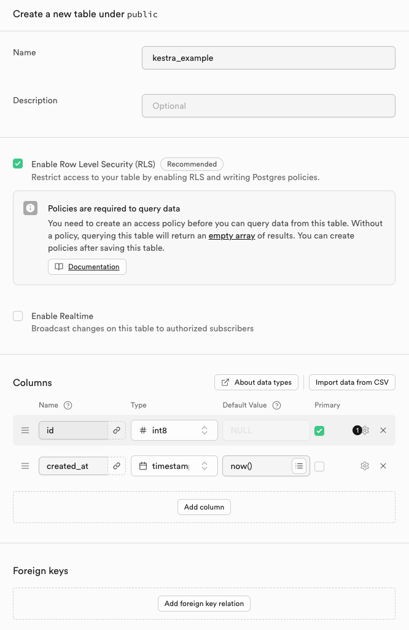Viewport: 409px width, 630px height.
Task: Click the Description input field
Action: coord(268,106)
